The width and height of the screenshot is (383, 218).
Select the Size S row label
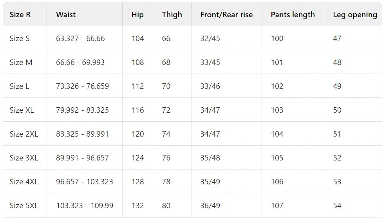point(20,38)
